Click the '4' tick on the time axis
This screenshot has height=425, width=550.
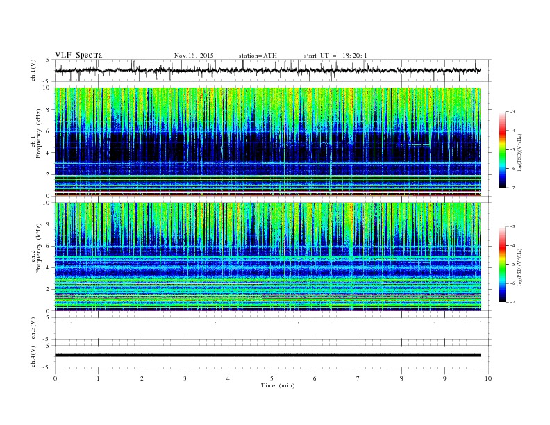228,378
